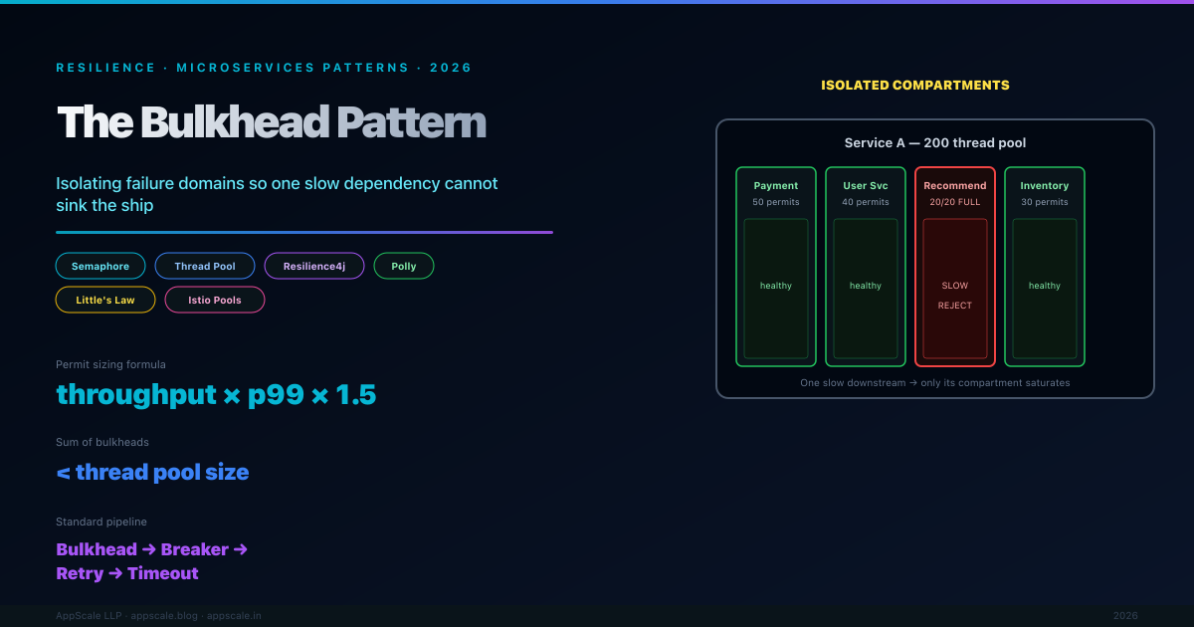
Task: Click the Semaphore tag pill
Action: tap(100, 266)
